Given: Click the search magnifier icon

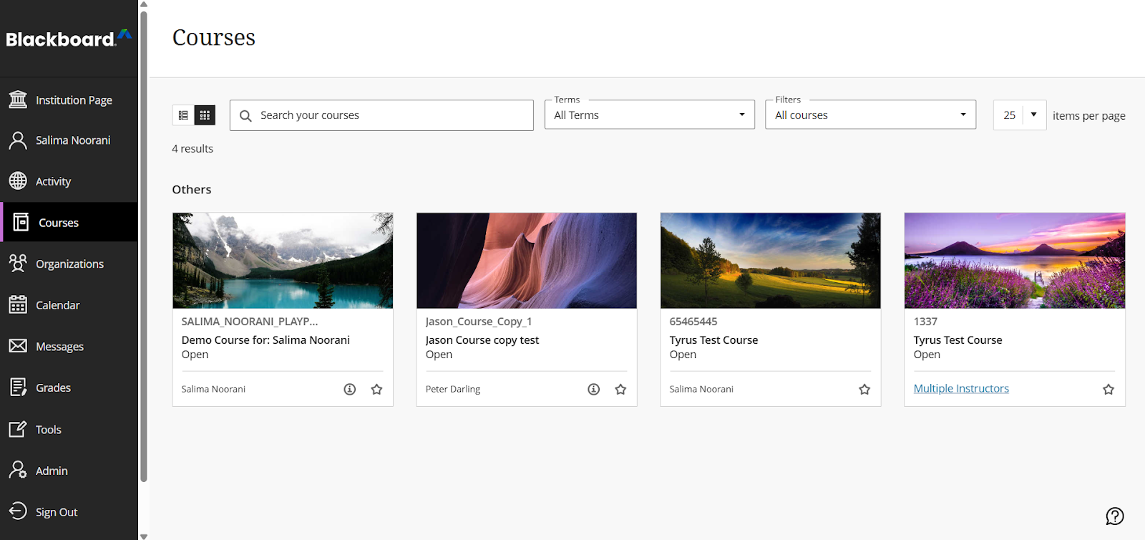Looking at the screenshot, I should tap(245, 115).
